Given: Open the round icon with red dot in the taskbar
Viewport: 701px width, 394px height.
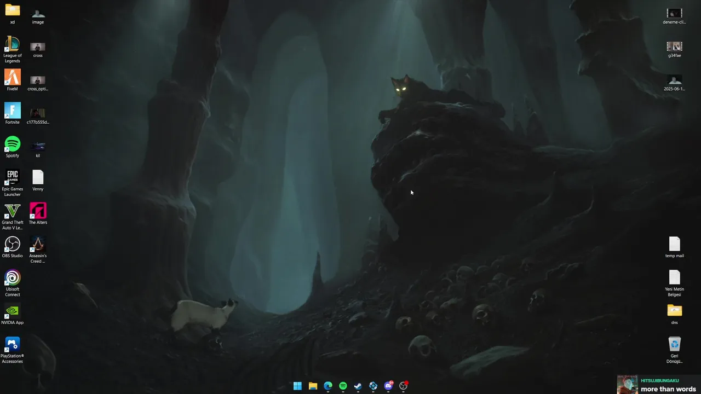Looking at the screenshot, I should (404, 386).
